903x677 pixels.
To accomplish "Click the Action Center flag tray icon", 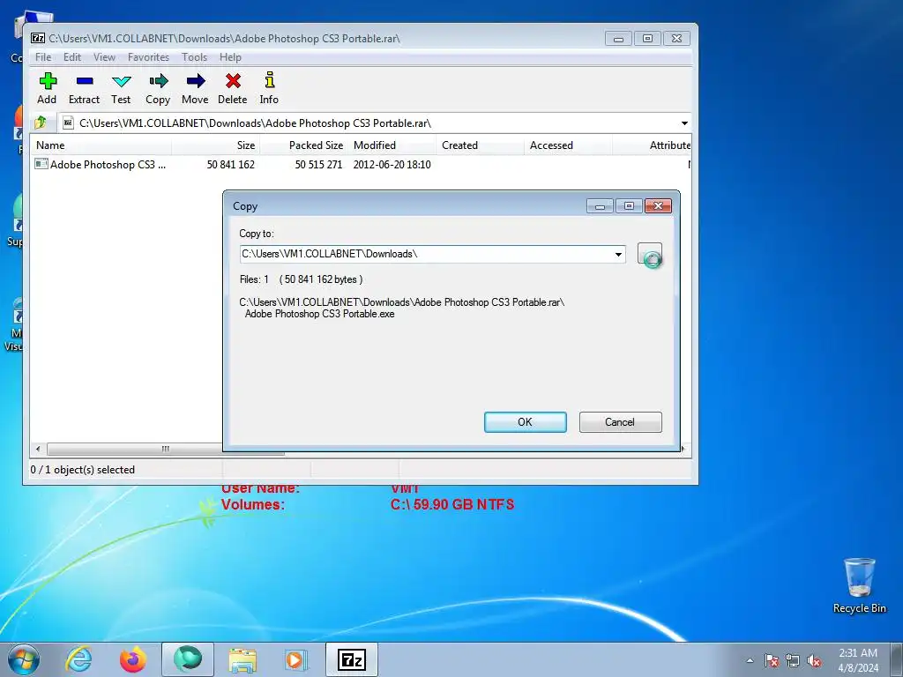I will [772, 660].
